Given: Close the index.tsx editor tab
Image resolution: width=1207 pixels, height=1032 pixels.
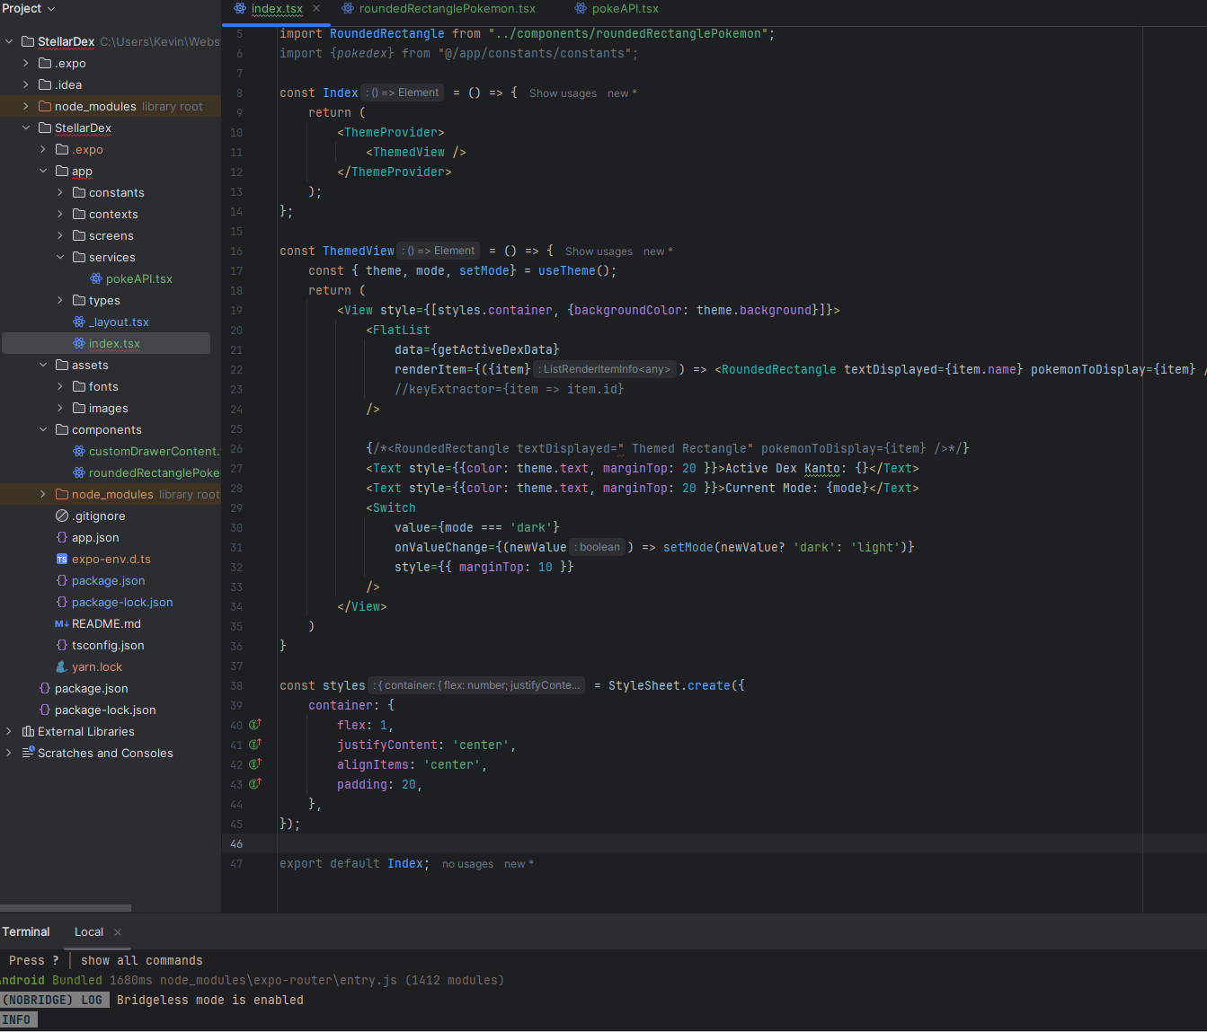Looking at the screenshot, I should pyautogui.click(x=316, y=8).
